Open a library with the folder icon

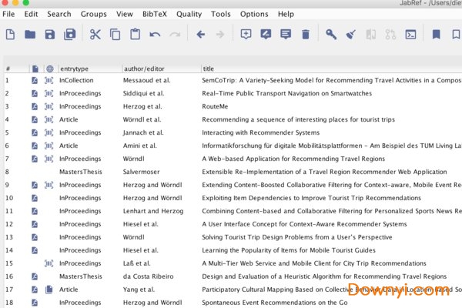tap(30, 35)
